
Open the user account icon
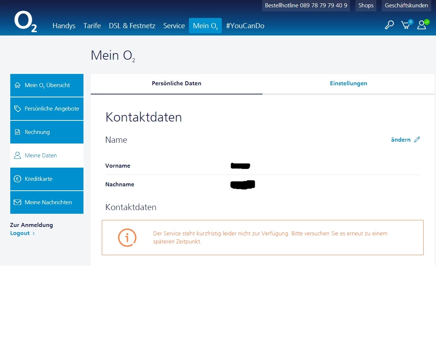pyautogui.click(x=422, y=25)
